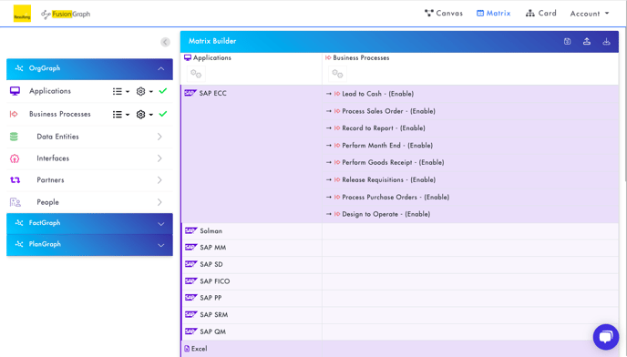Click Perform Month End - (Enable)
This screenshot has height=357, width=627.
387,145
